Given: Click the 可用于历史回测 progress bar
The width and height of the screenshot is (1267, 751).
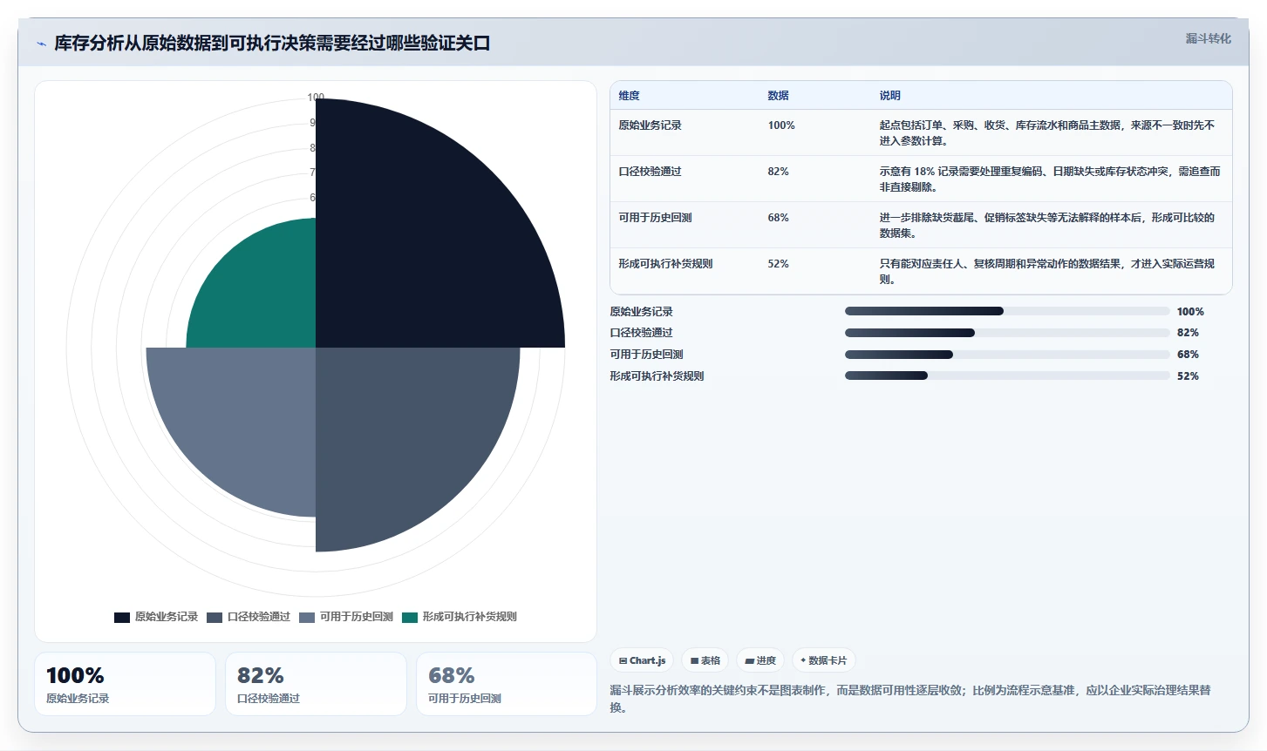Looking at the screenshot, I should 1007,355.
